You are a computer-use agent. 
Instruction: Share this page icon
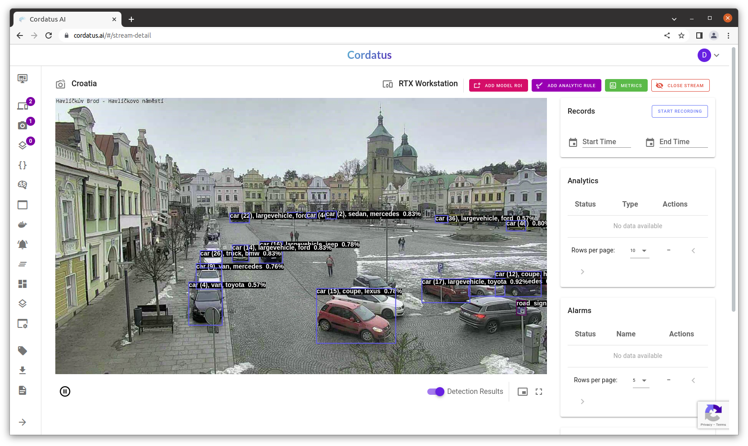coord(667,35)
